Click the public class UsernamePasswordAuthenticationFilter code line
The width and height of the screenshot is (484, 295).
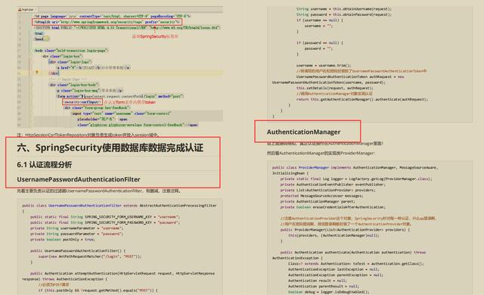click(x=119, y=205)
